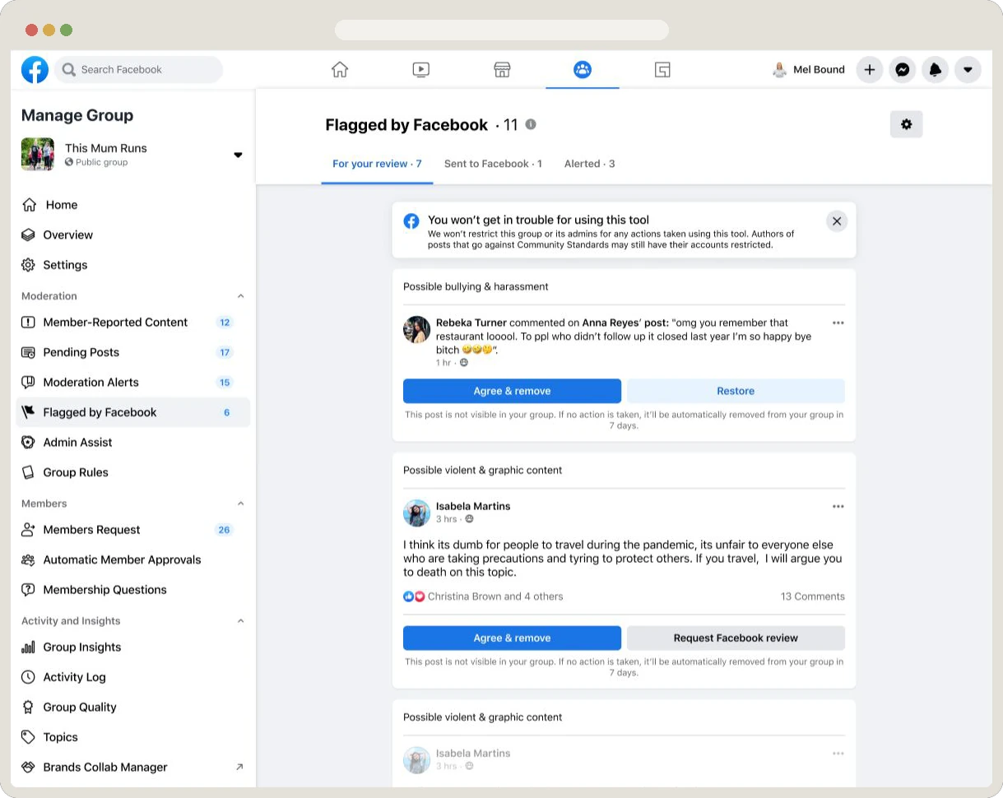This screenshot has height=798, width=1003.
Task: Open the Gaming icon in top navigation
Action: (662, 70)
